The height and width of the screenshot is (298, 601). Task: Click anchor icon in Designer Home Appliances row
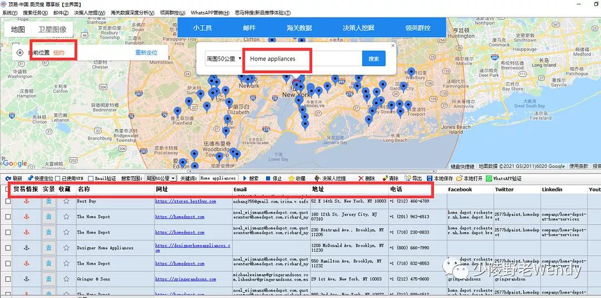point(27,248)
